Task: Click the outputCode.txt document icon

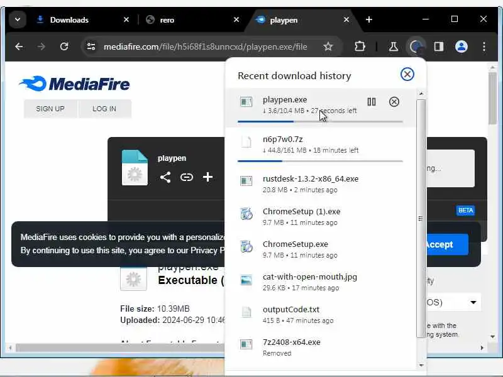Action: coord(246,312)
